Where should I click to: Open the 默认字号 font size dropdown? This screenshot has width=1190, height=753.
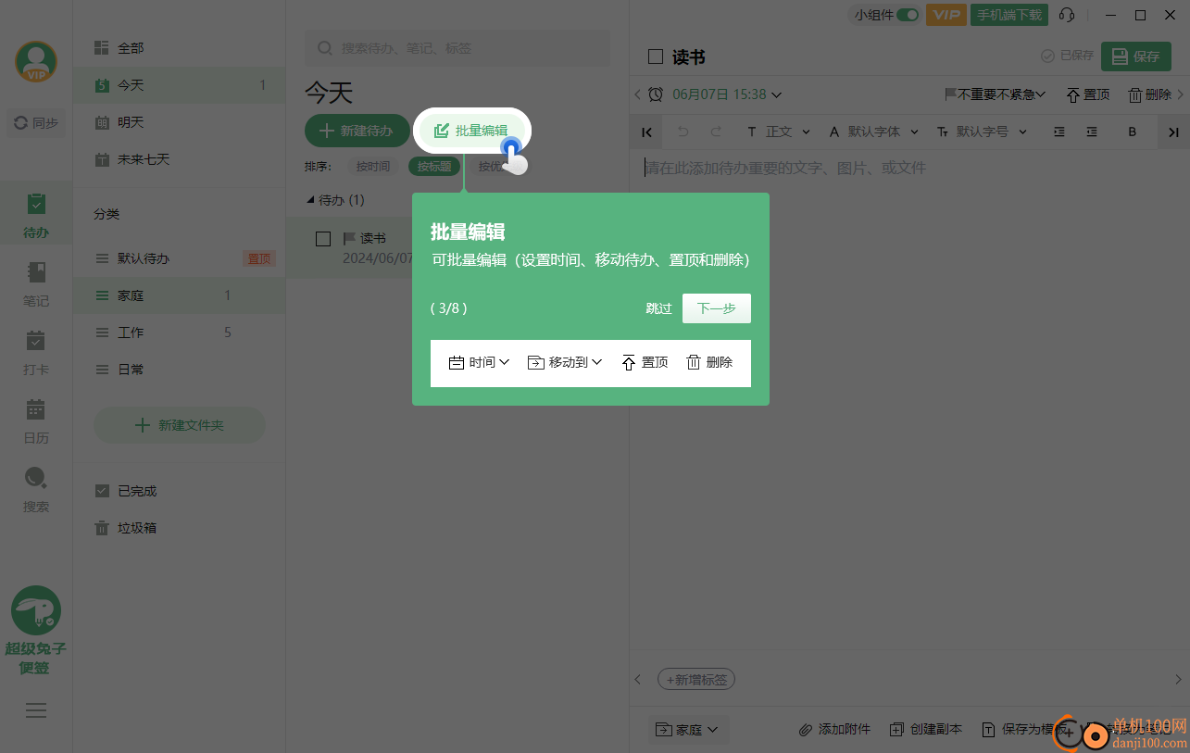pyautogui.click(x=982, y=132)
